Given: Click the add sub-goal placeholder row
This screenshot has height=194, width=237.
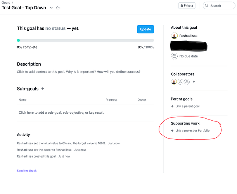Looking at the screenshot, I should click(x=61, y=113).
